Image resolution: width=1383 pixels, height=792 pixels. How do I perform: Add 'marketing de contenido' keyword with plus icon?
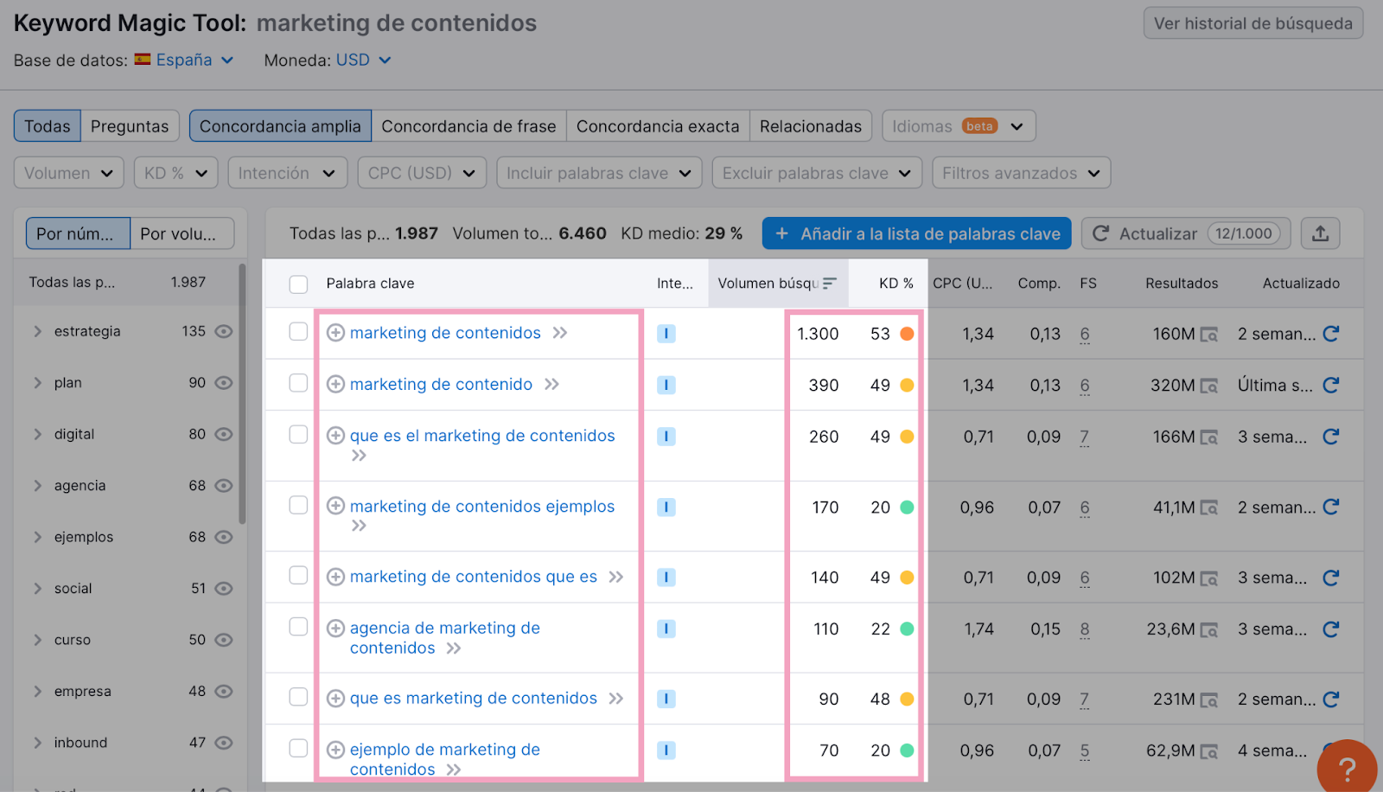[335, 384]
